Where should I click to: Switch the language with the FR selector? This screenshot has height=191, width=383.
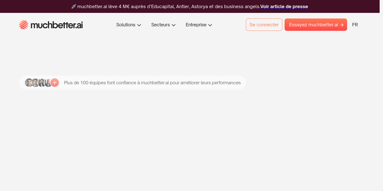[355, 25]
